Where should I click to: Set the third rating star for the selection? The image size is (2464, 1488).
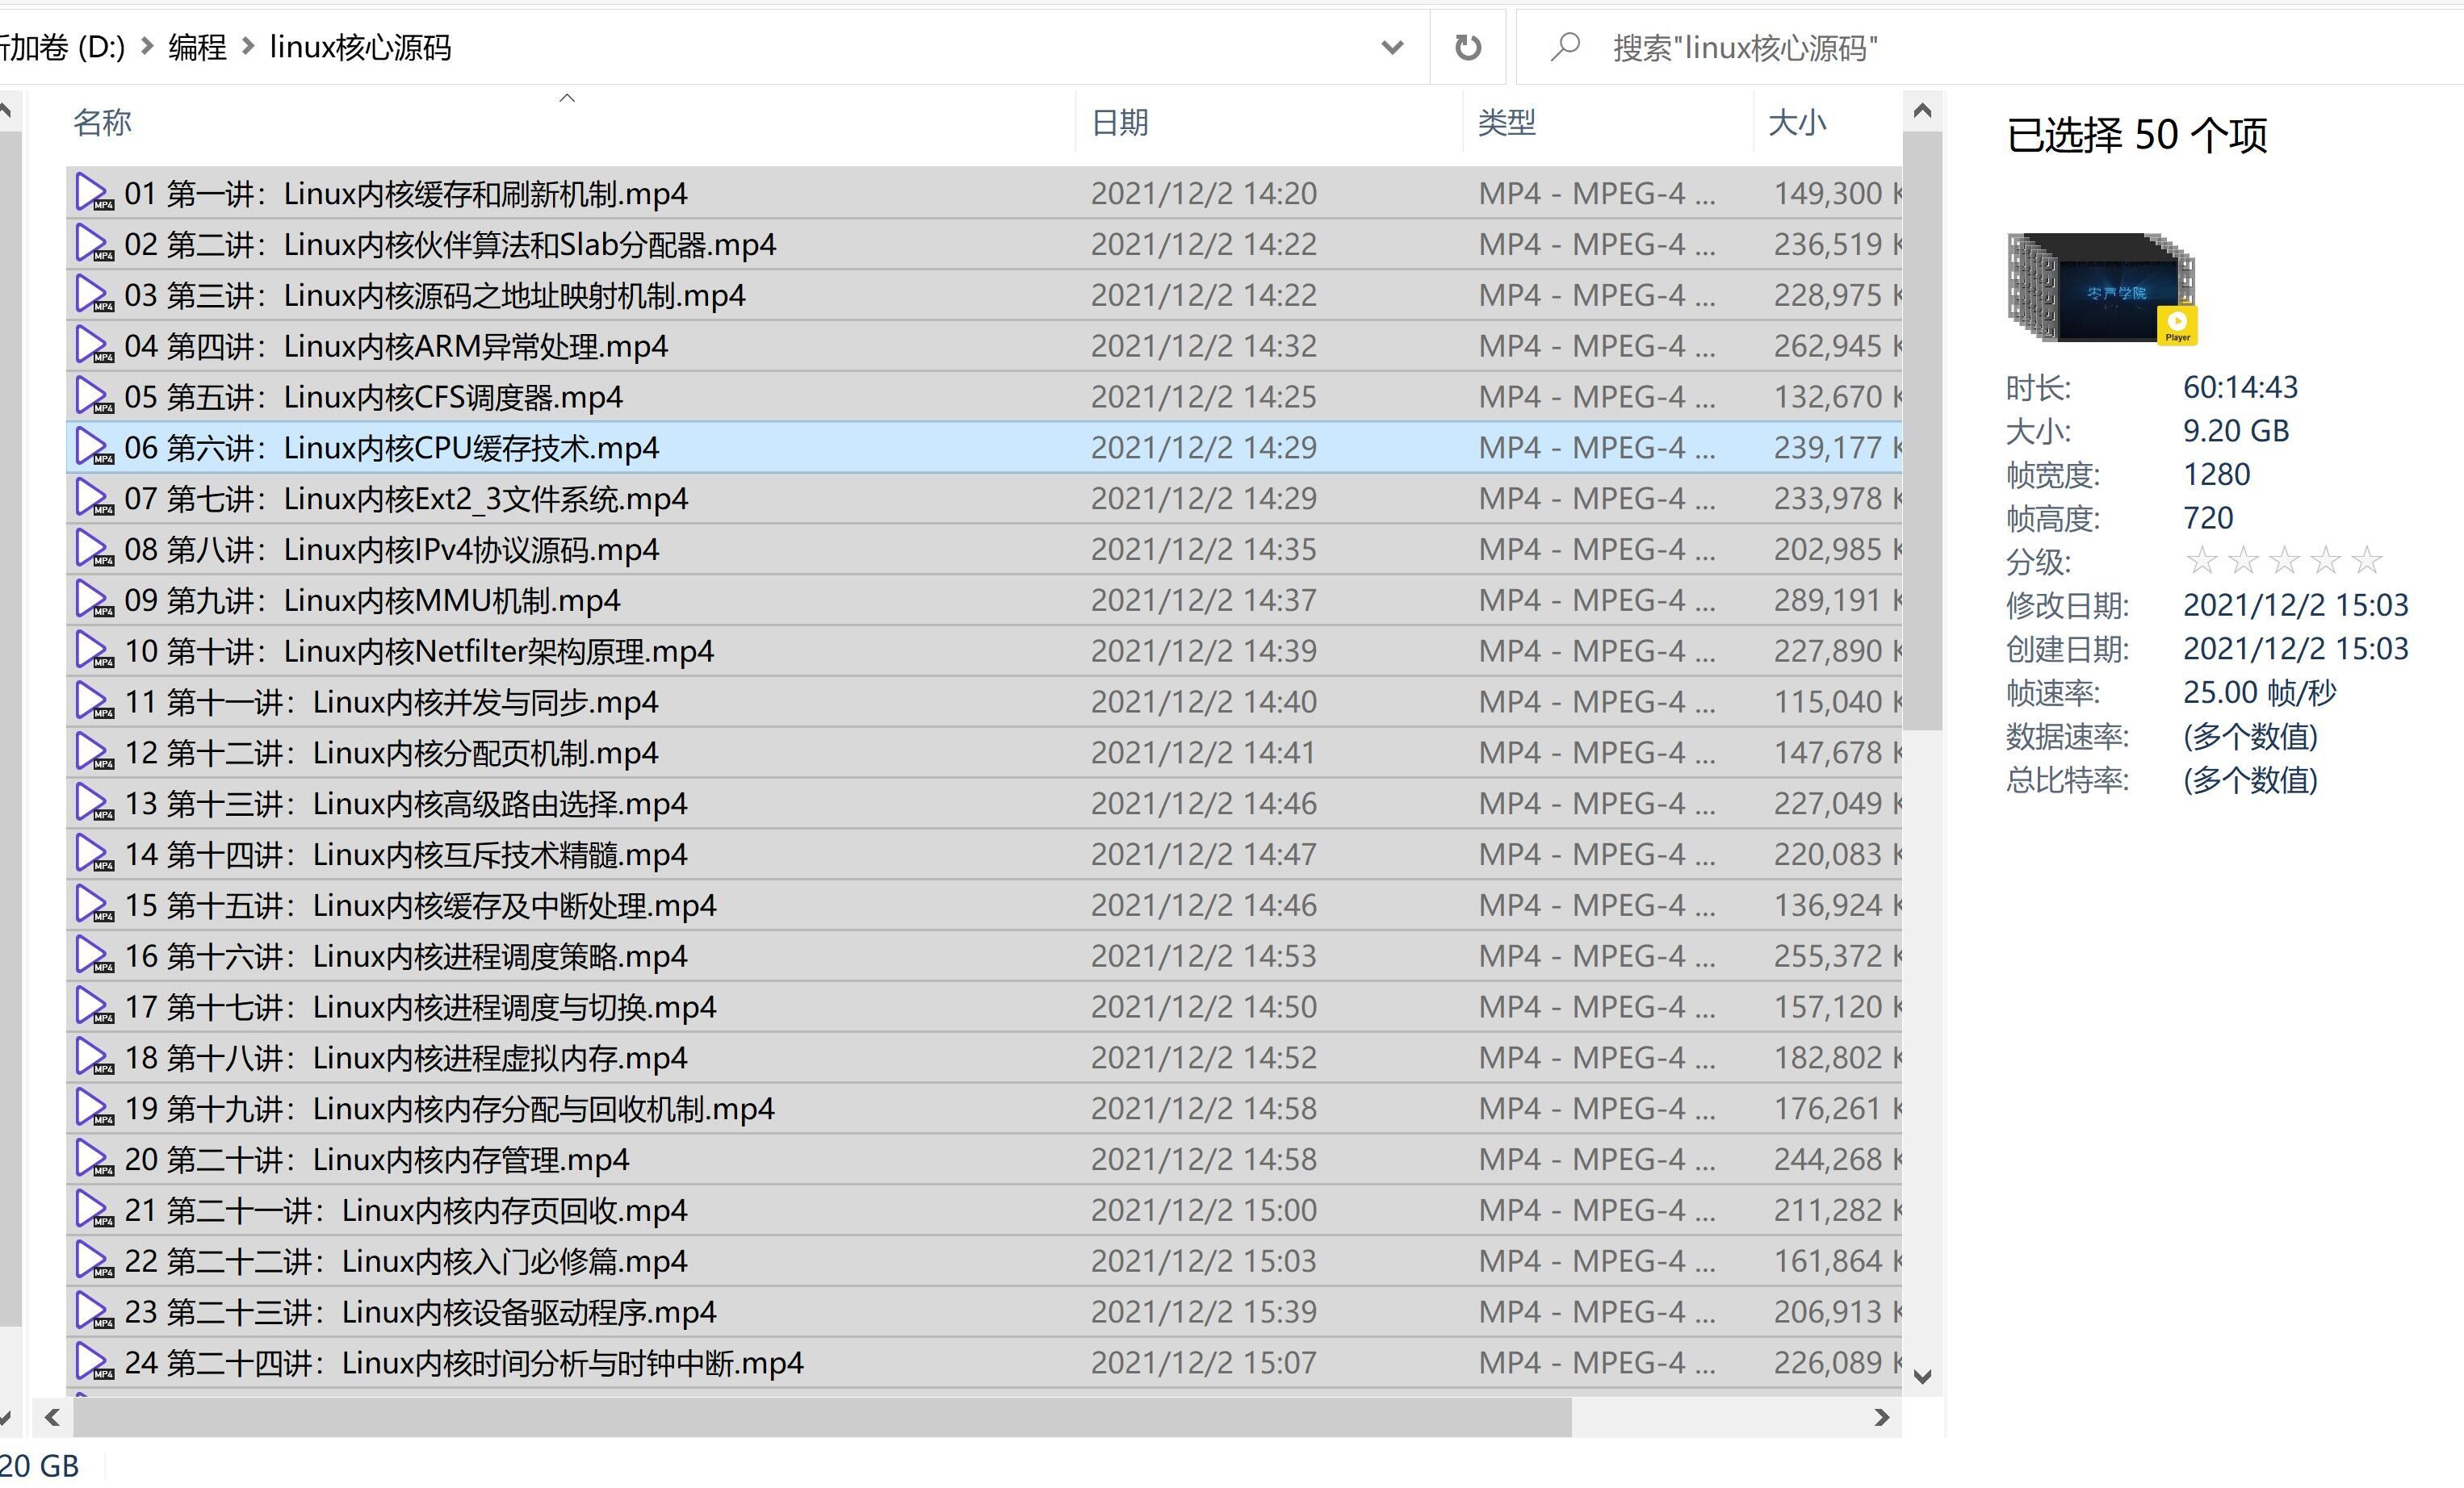click(2284, 561)
